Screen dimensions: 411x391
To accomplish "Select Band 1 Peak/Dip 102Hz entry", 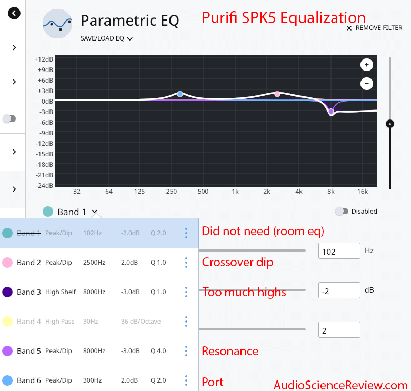I will click(99, 233).
